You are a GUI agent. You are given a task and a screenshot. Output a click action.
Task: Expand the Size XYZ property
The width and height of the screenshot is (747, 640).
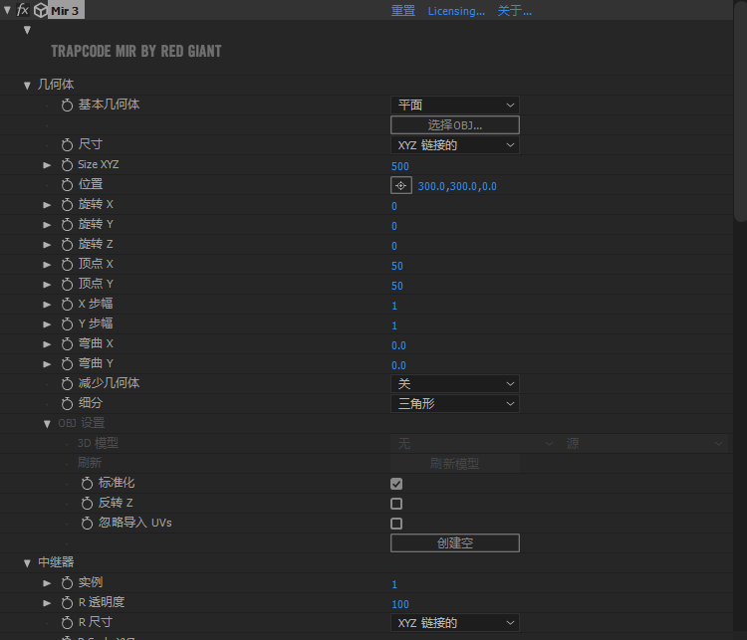click(x=47, y=165)
